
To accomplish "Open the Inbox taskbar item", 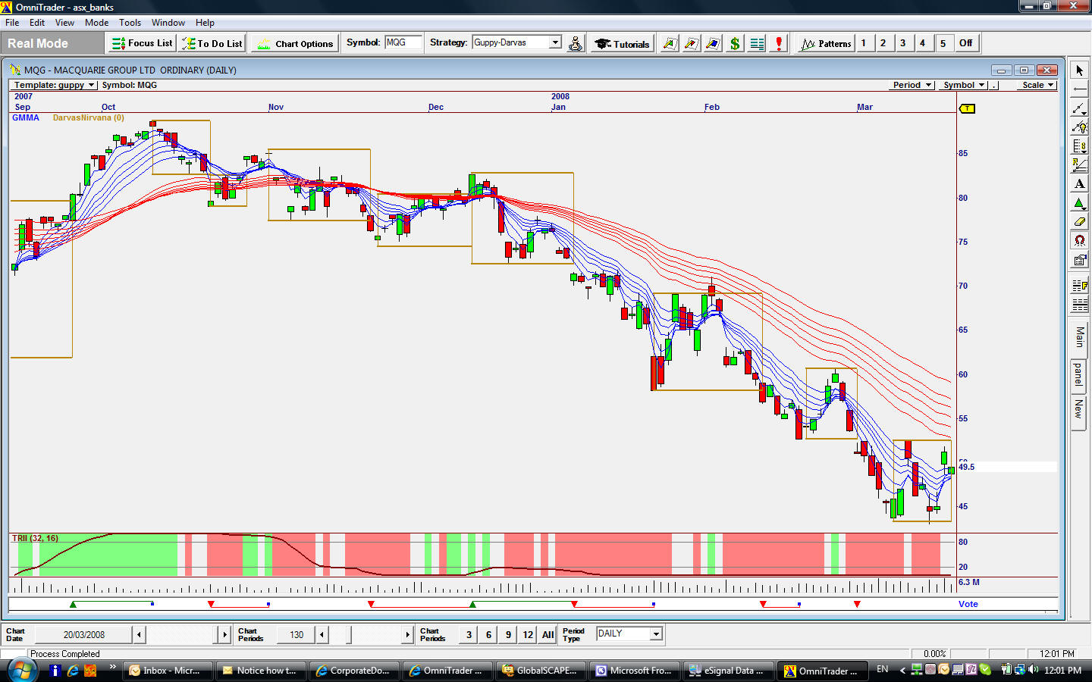I will (168, 671).
